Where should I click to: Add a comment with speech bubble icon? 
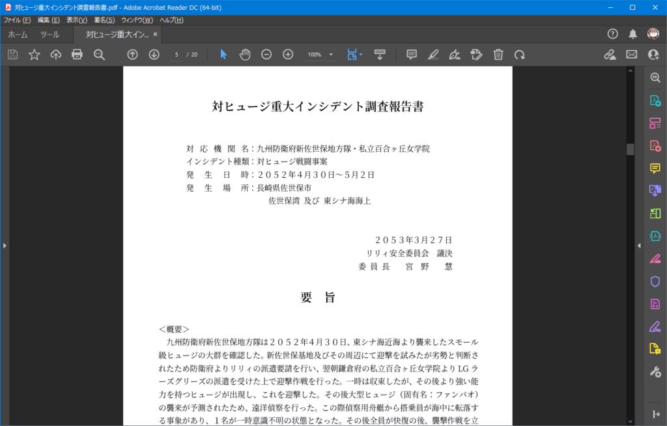412,55
